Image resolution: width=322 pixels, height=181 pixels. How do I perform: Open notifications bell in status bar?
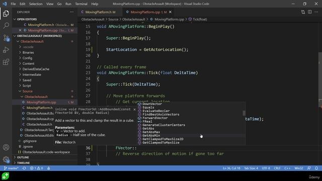316,168
